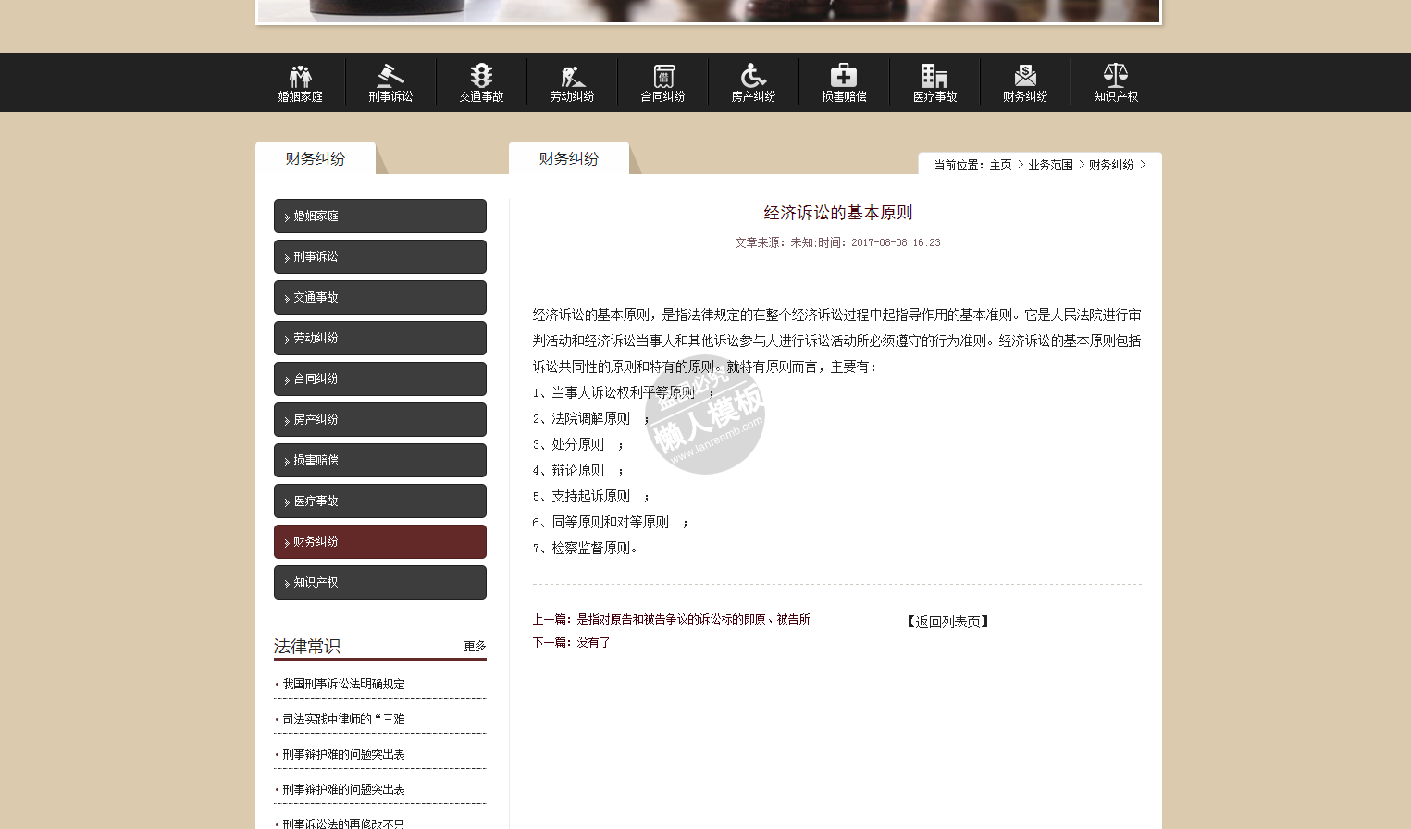Expand 交通事故 sidebar category
The image size is (1411, 829).
click(379, 298)
